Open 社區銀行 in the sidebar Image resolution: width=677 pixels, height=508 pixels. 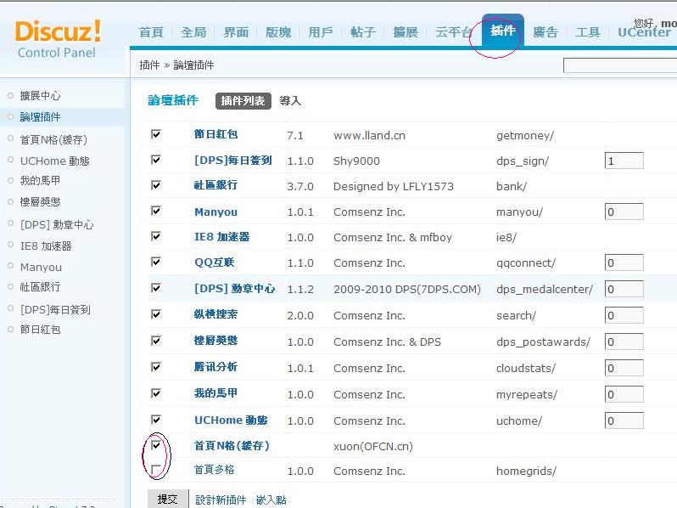pos(40,286)
